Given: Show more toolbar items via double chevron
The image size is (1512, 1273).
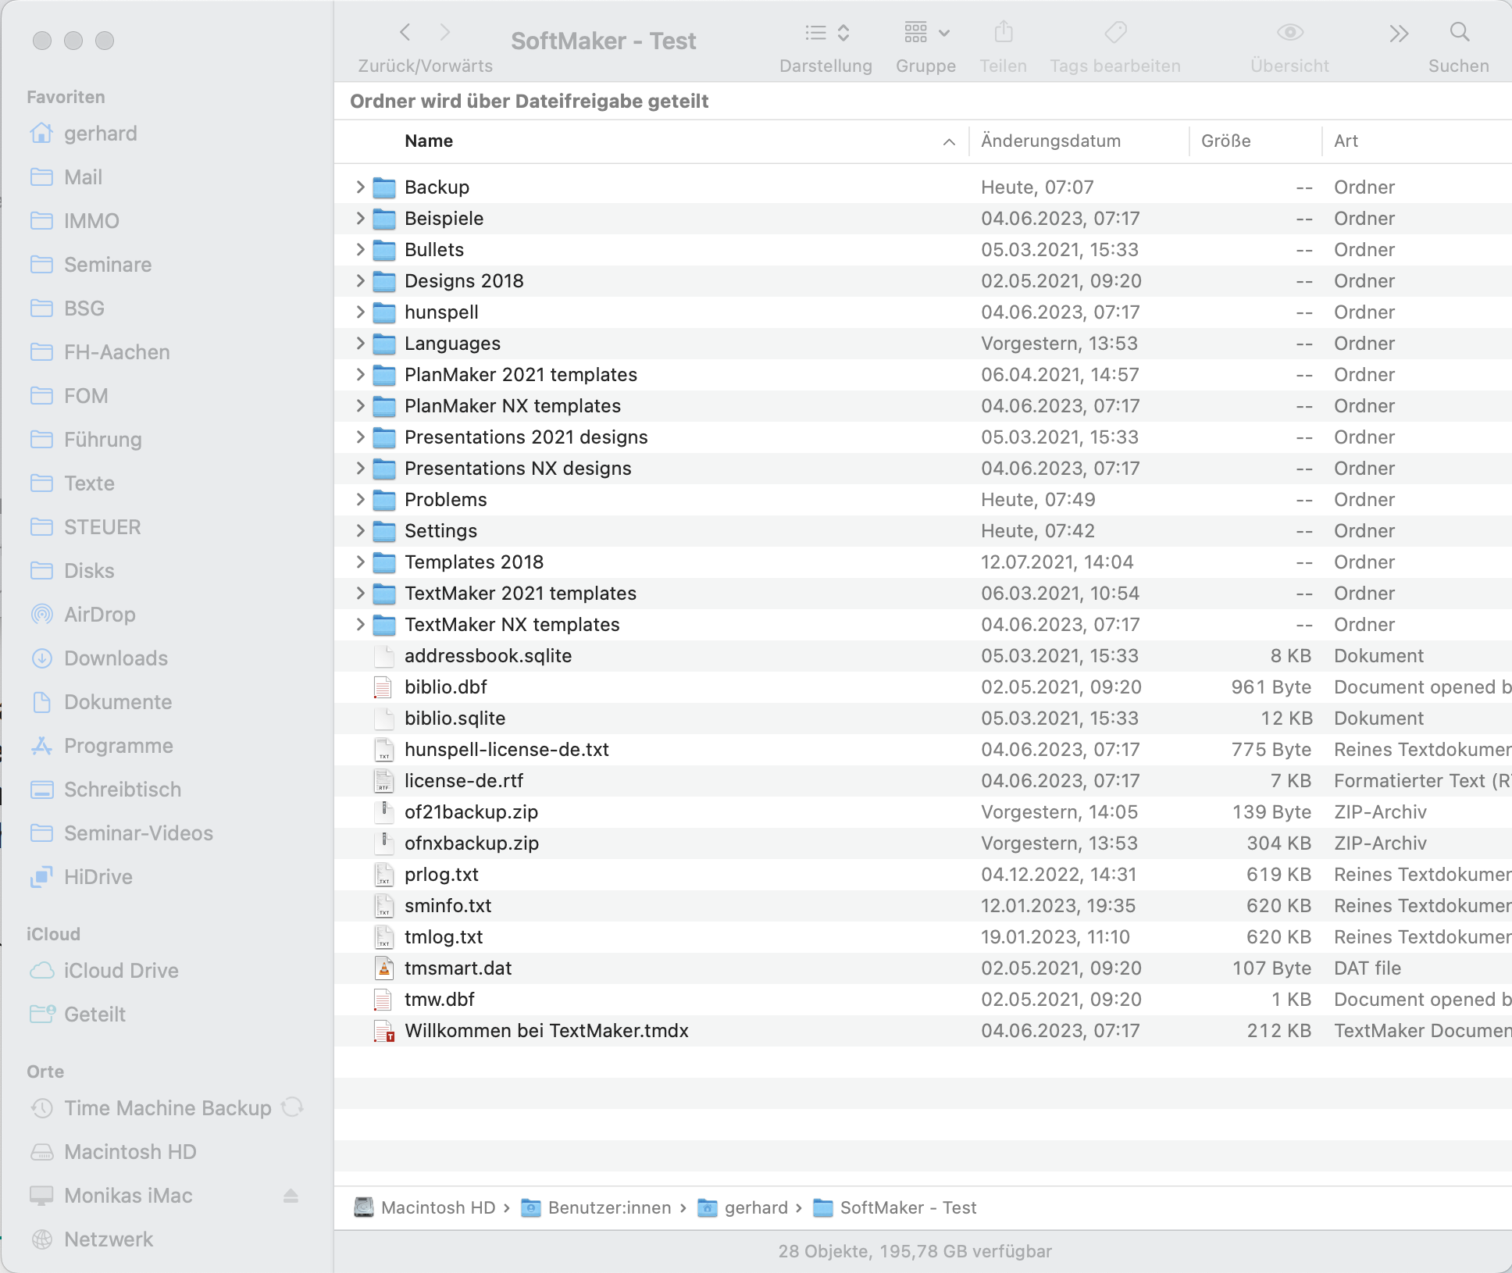Looking at the screenshot, I should click(1399, 33).
